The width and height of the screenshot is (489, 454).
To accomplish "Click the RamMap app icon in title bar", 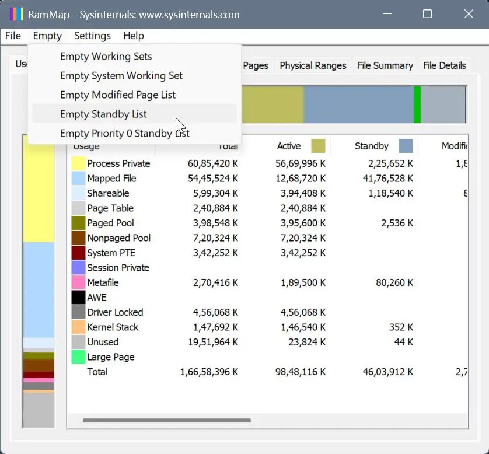I will (x=16, y=15).
